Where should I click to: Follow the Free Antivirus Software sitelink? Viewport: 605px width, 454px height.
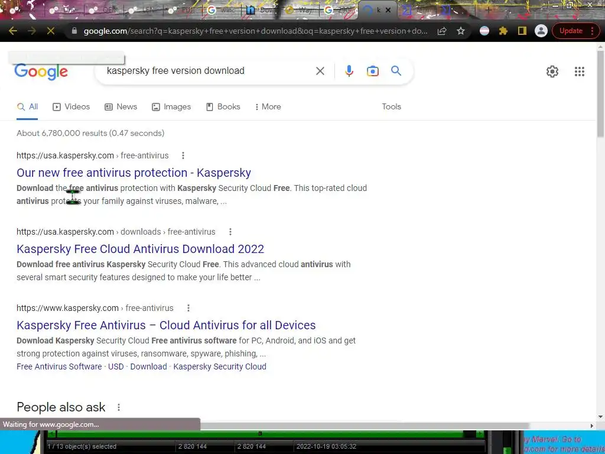point(59,367)
